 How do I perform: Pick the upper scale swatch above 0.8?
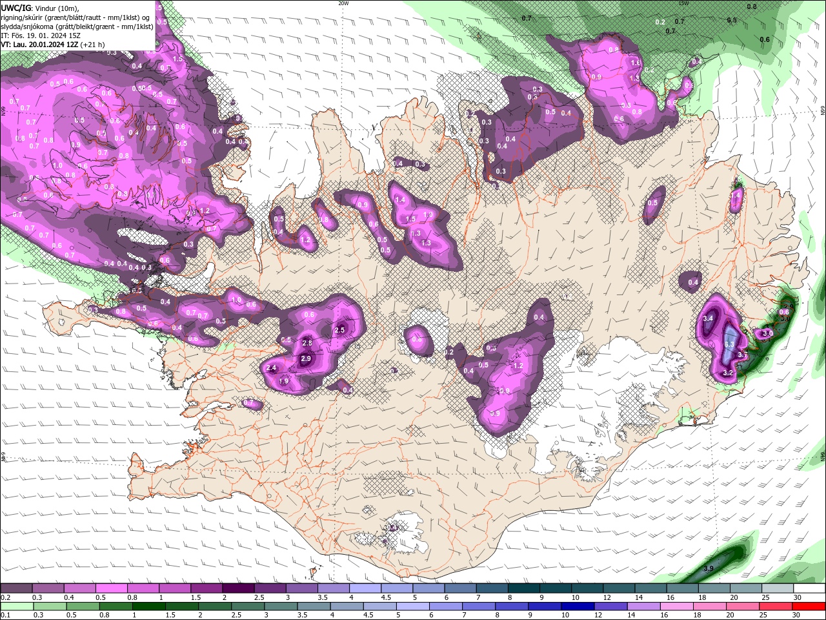pos(143,588)
